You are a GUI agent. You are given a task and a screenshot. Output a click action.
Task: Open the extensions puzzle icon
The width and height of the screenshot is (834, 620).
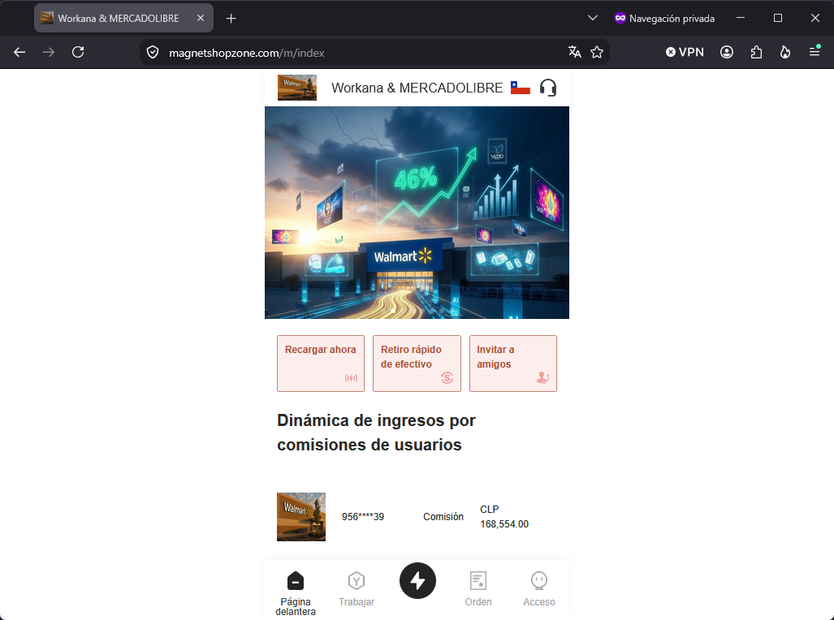pos(756,52)
